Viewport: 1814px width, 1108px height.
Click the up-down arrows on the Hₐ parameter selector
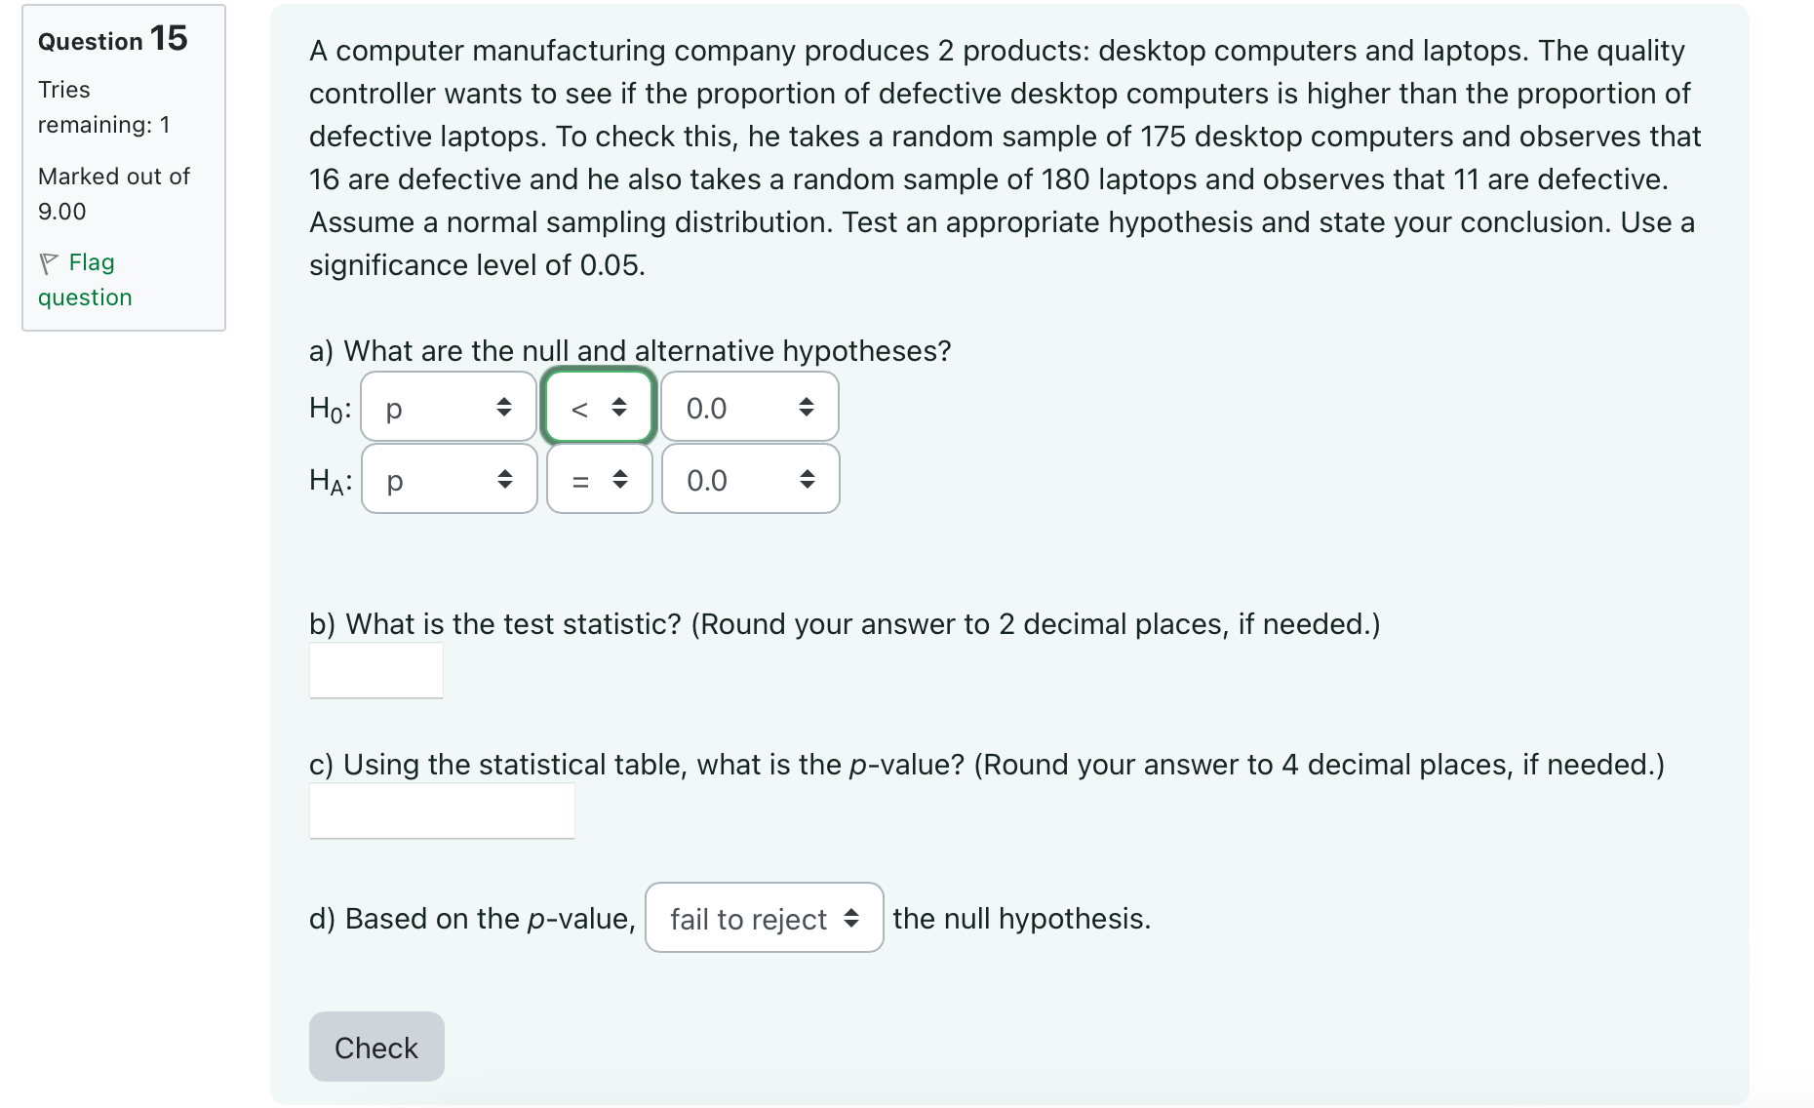pos(506,479)
